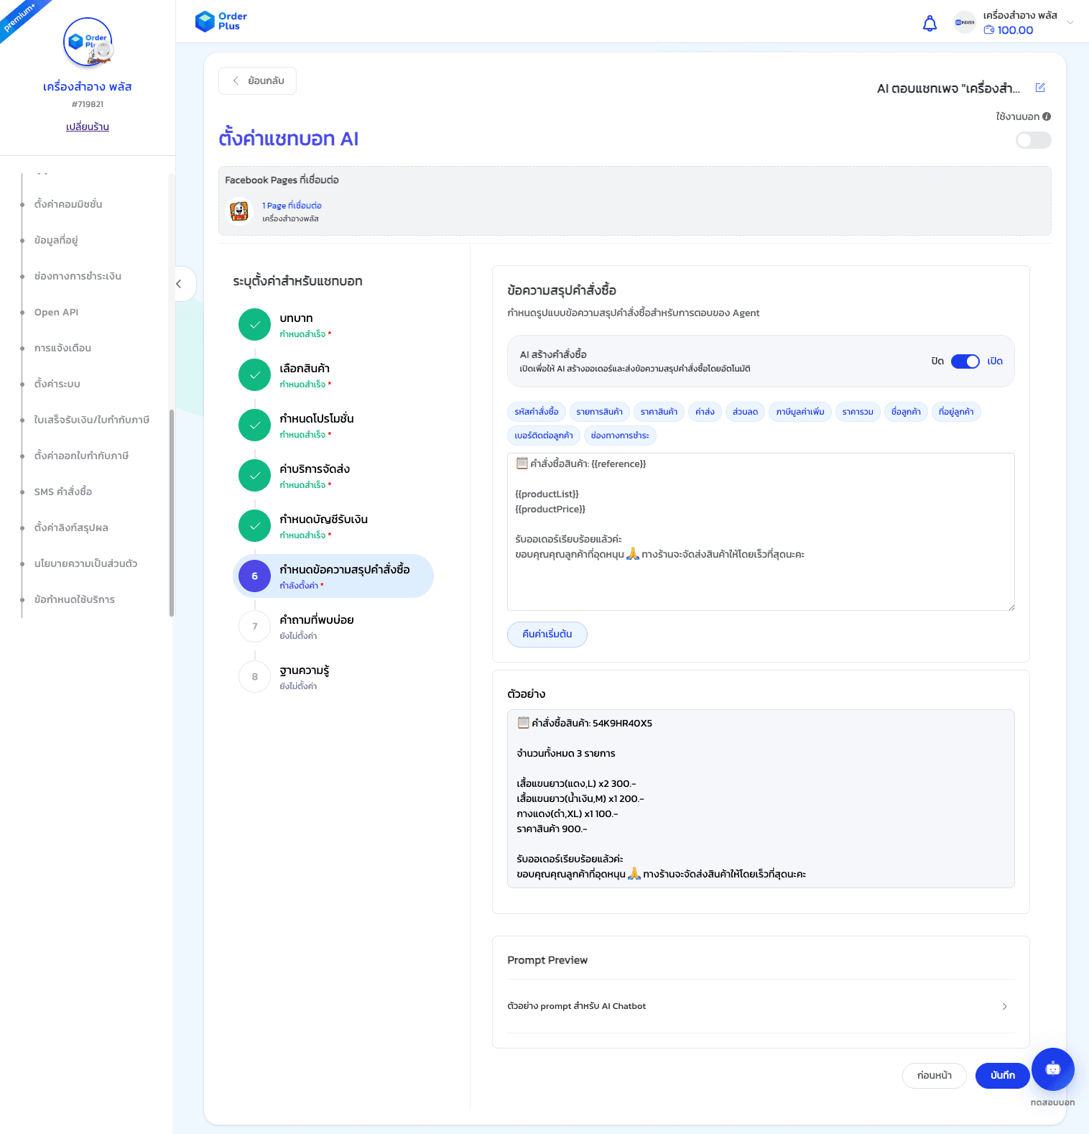Click the edit icon next to AI chatbot title
1089x1134 pixels.
[x=1040, y=88]
